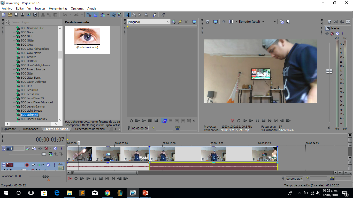Open redo history dropdown arrow

tap(82, 15)
